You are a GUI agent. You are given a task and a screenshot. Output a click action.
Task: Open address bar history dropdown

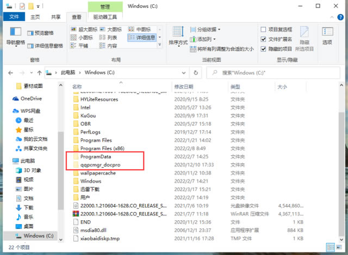[x=184, y=73]
